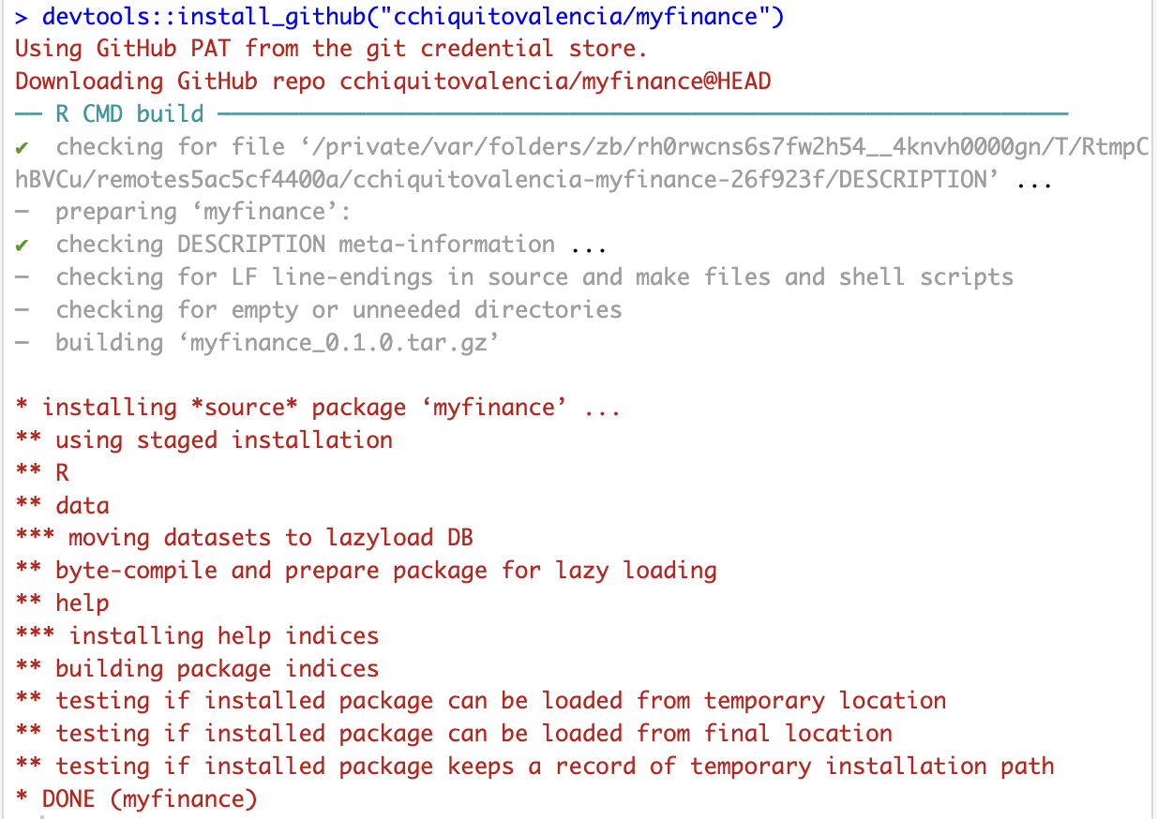
Task: Click the byte-compile and prepare package line
Action: [366, 571]
